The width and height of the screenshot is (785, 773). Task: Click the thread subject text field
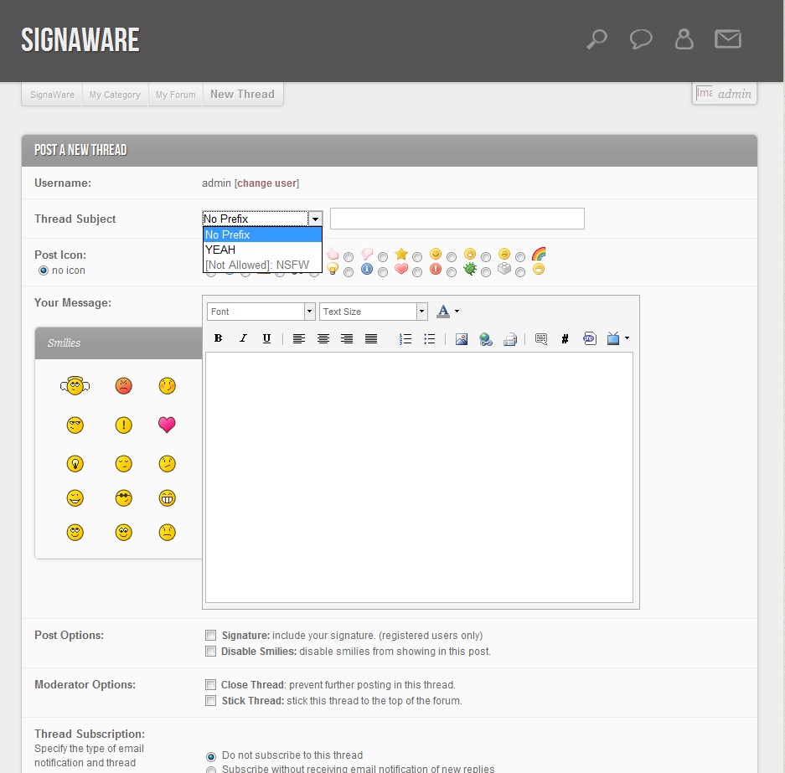(457, 219)
